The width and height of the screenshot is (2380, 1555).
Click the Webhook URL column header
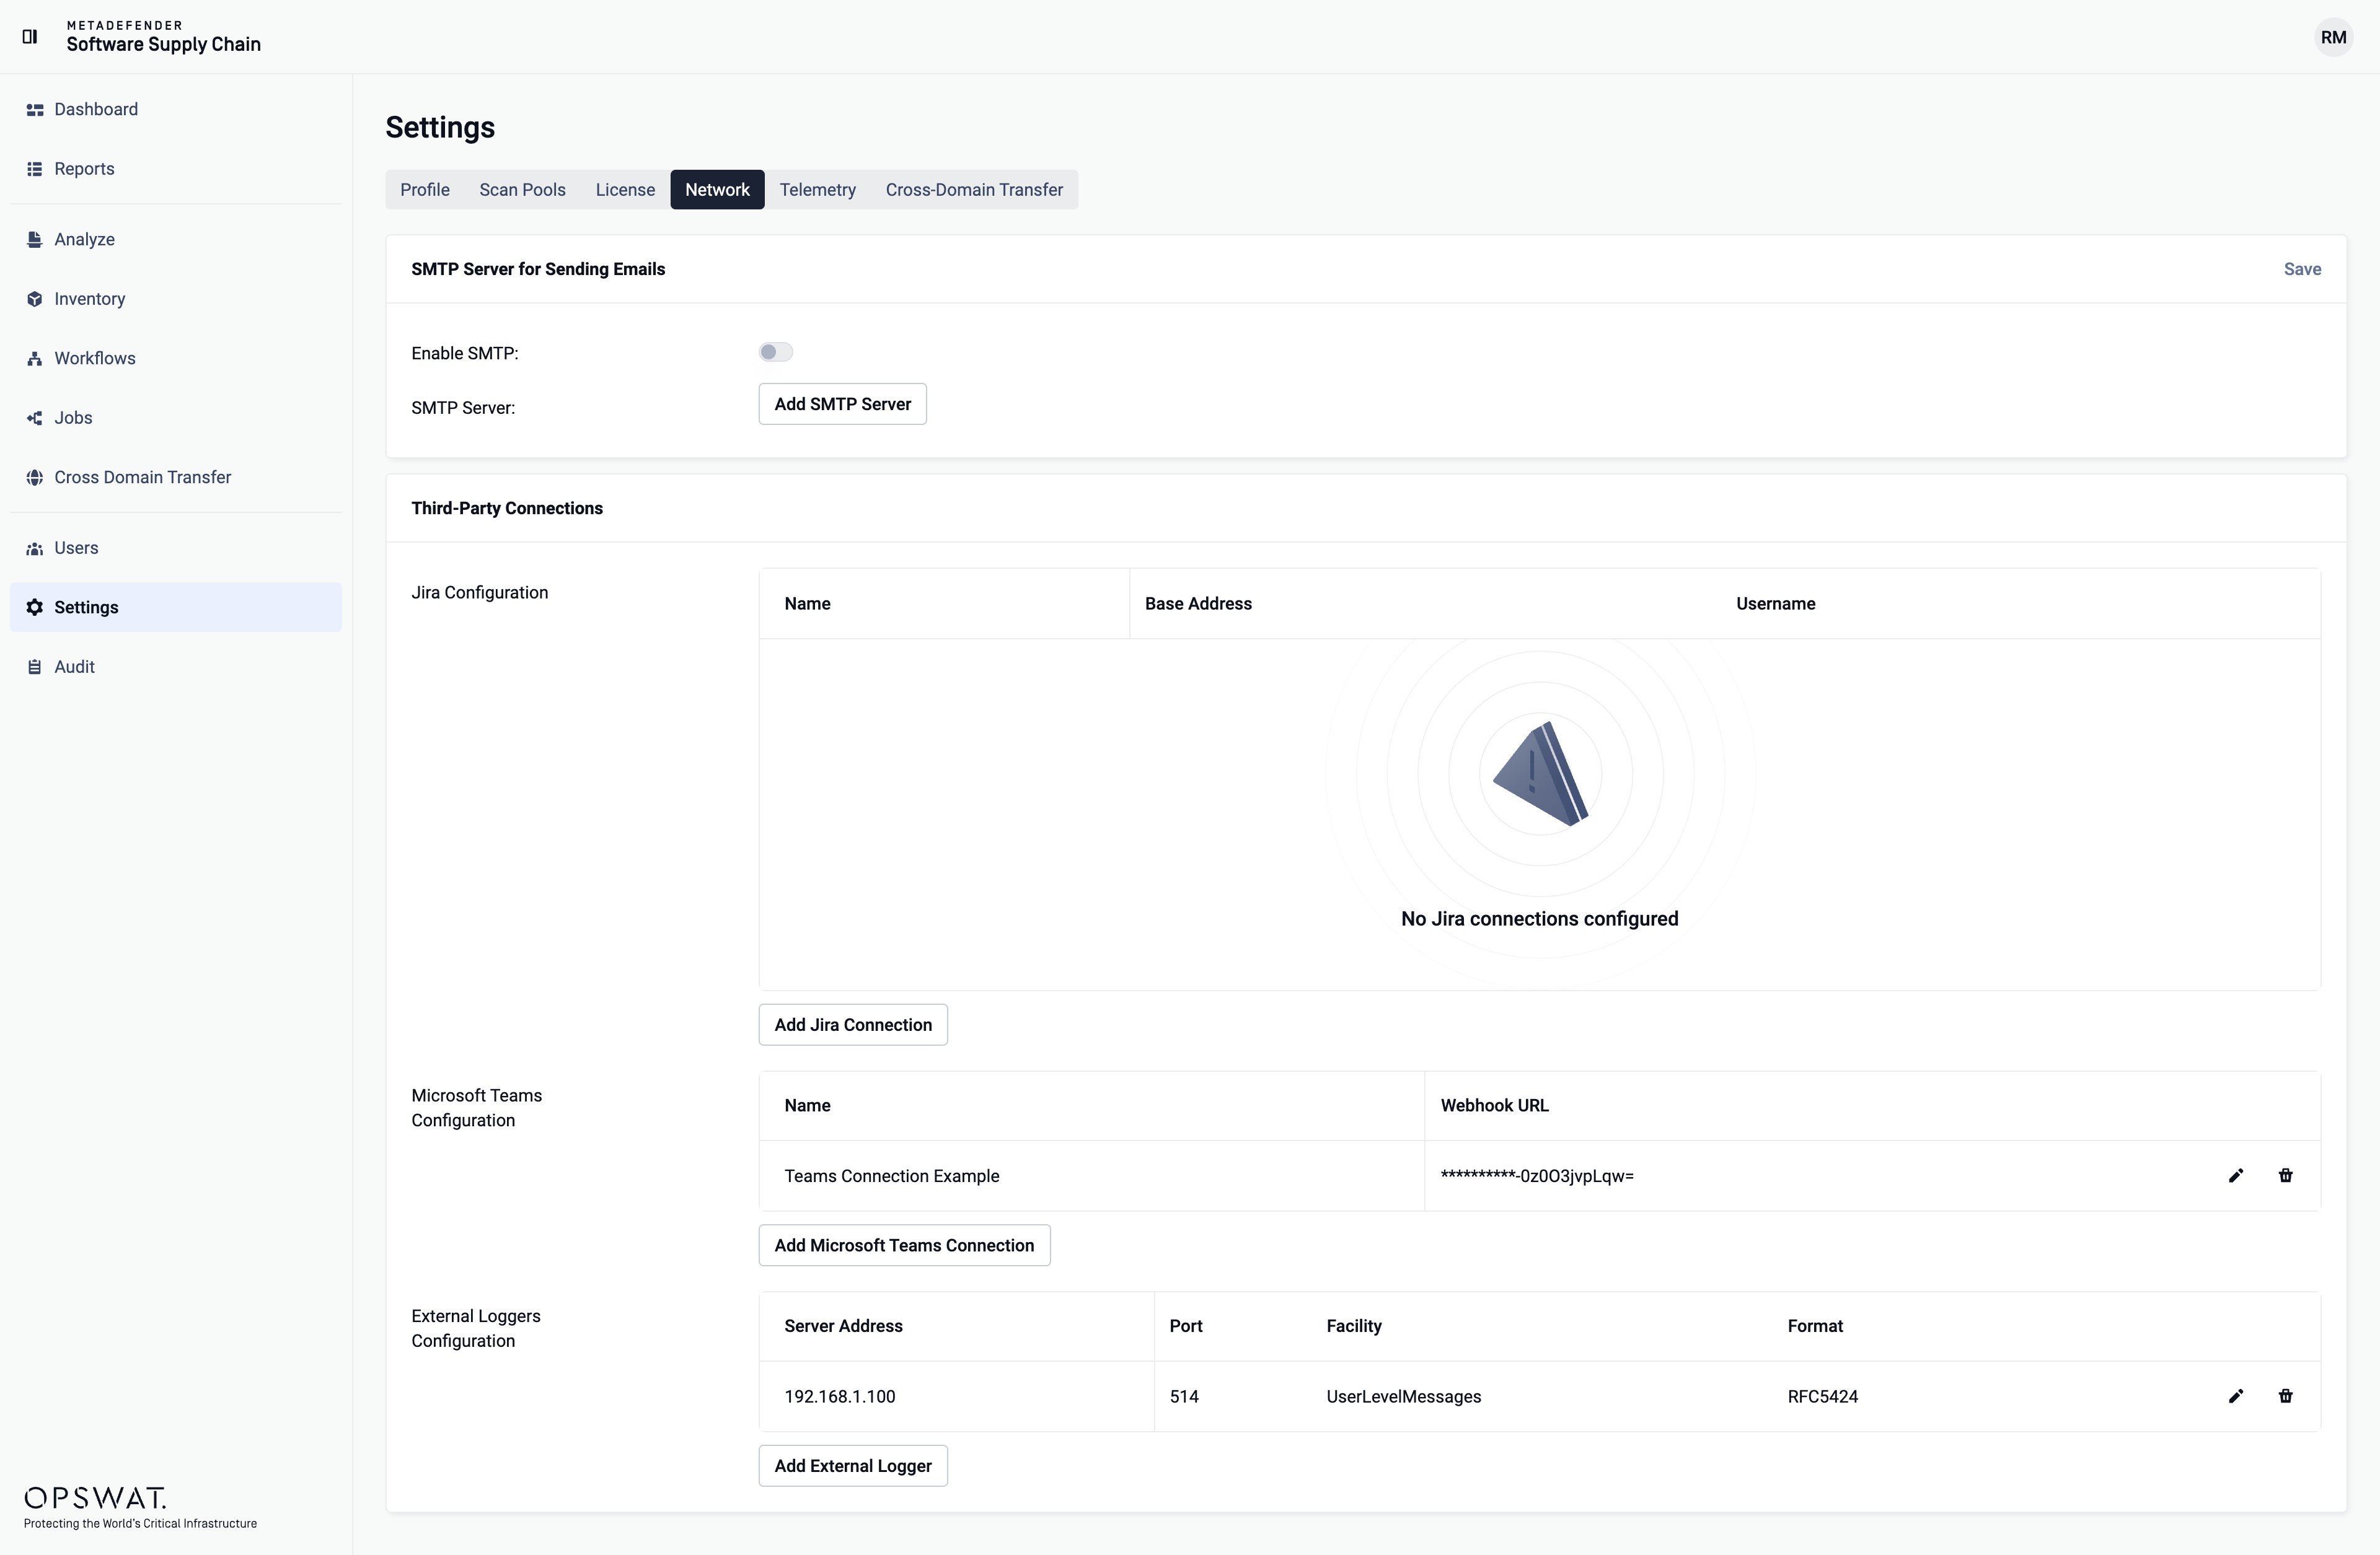1494,1105
